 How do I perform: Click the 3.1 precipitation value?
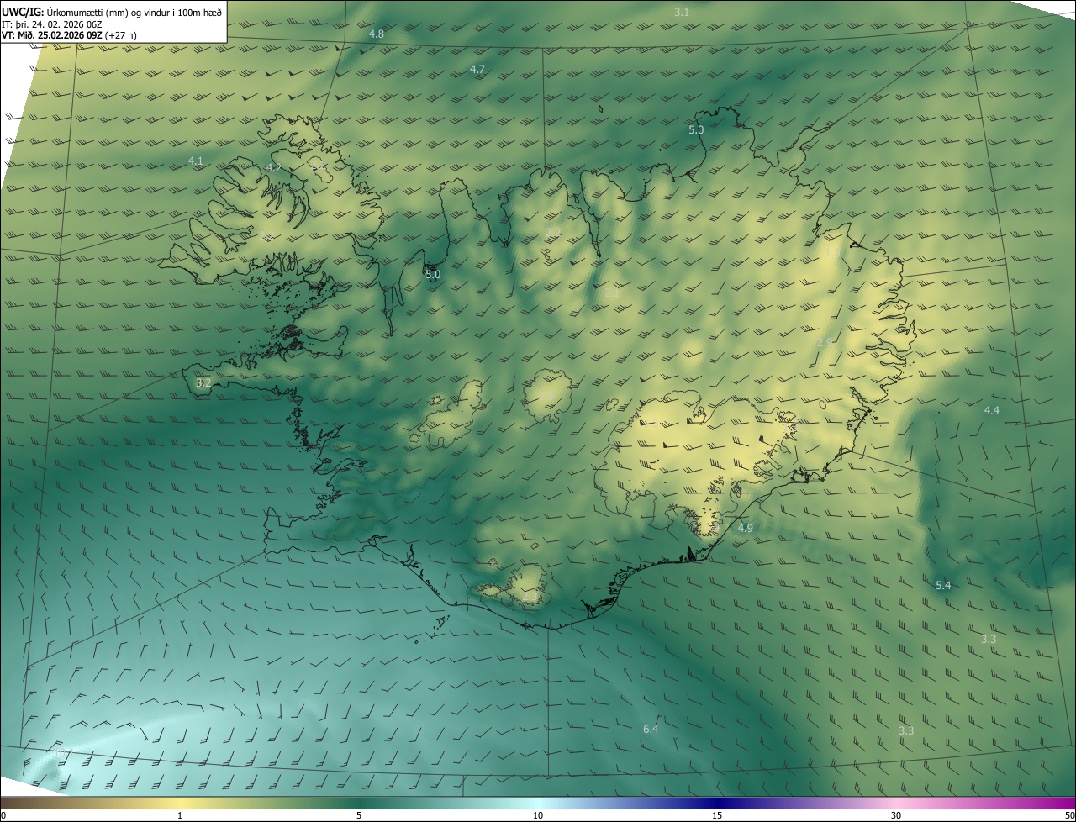[682, 12]
